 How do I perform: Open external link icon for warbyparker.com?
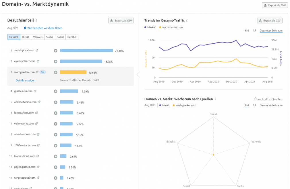coord(37,72)
